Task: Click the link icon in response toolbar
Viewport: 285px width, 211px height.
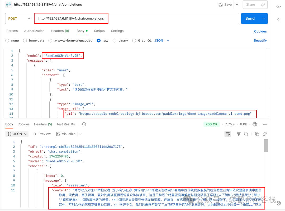Action: coord(264,134)
